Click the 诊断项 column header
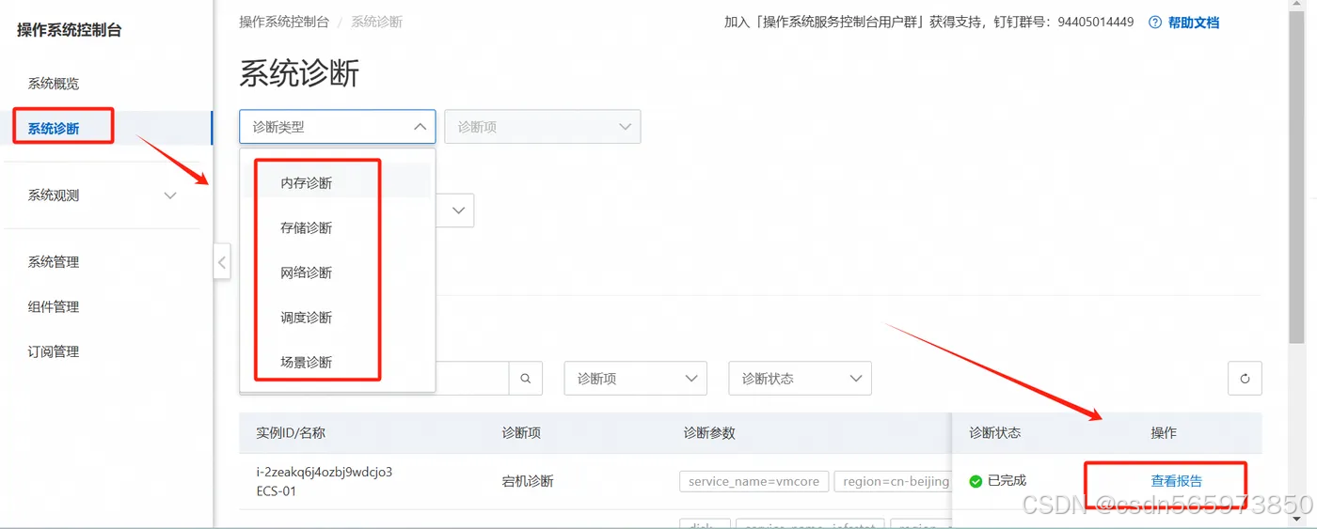 [x=521, y=433]
